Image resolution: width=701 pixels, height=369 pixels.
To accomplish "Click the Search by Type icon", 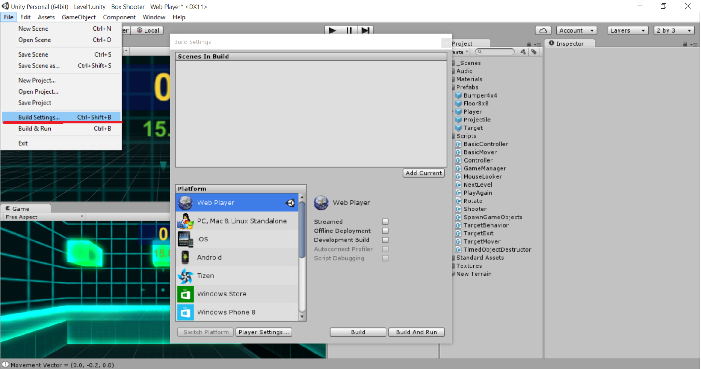I will [523, 52].
